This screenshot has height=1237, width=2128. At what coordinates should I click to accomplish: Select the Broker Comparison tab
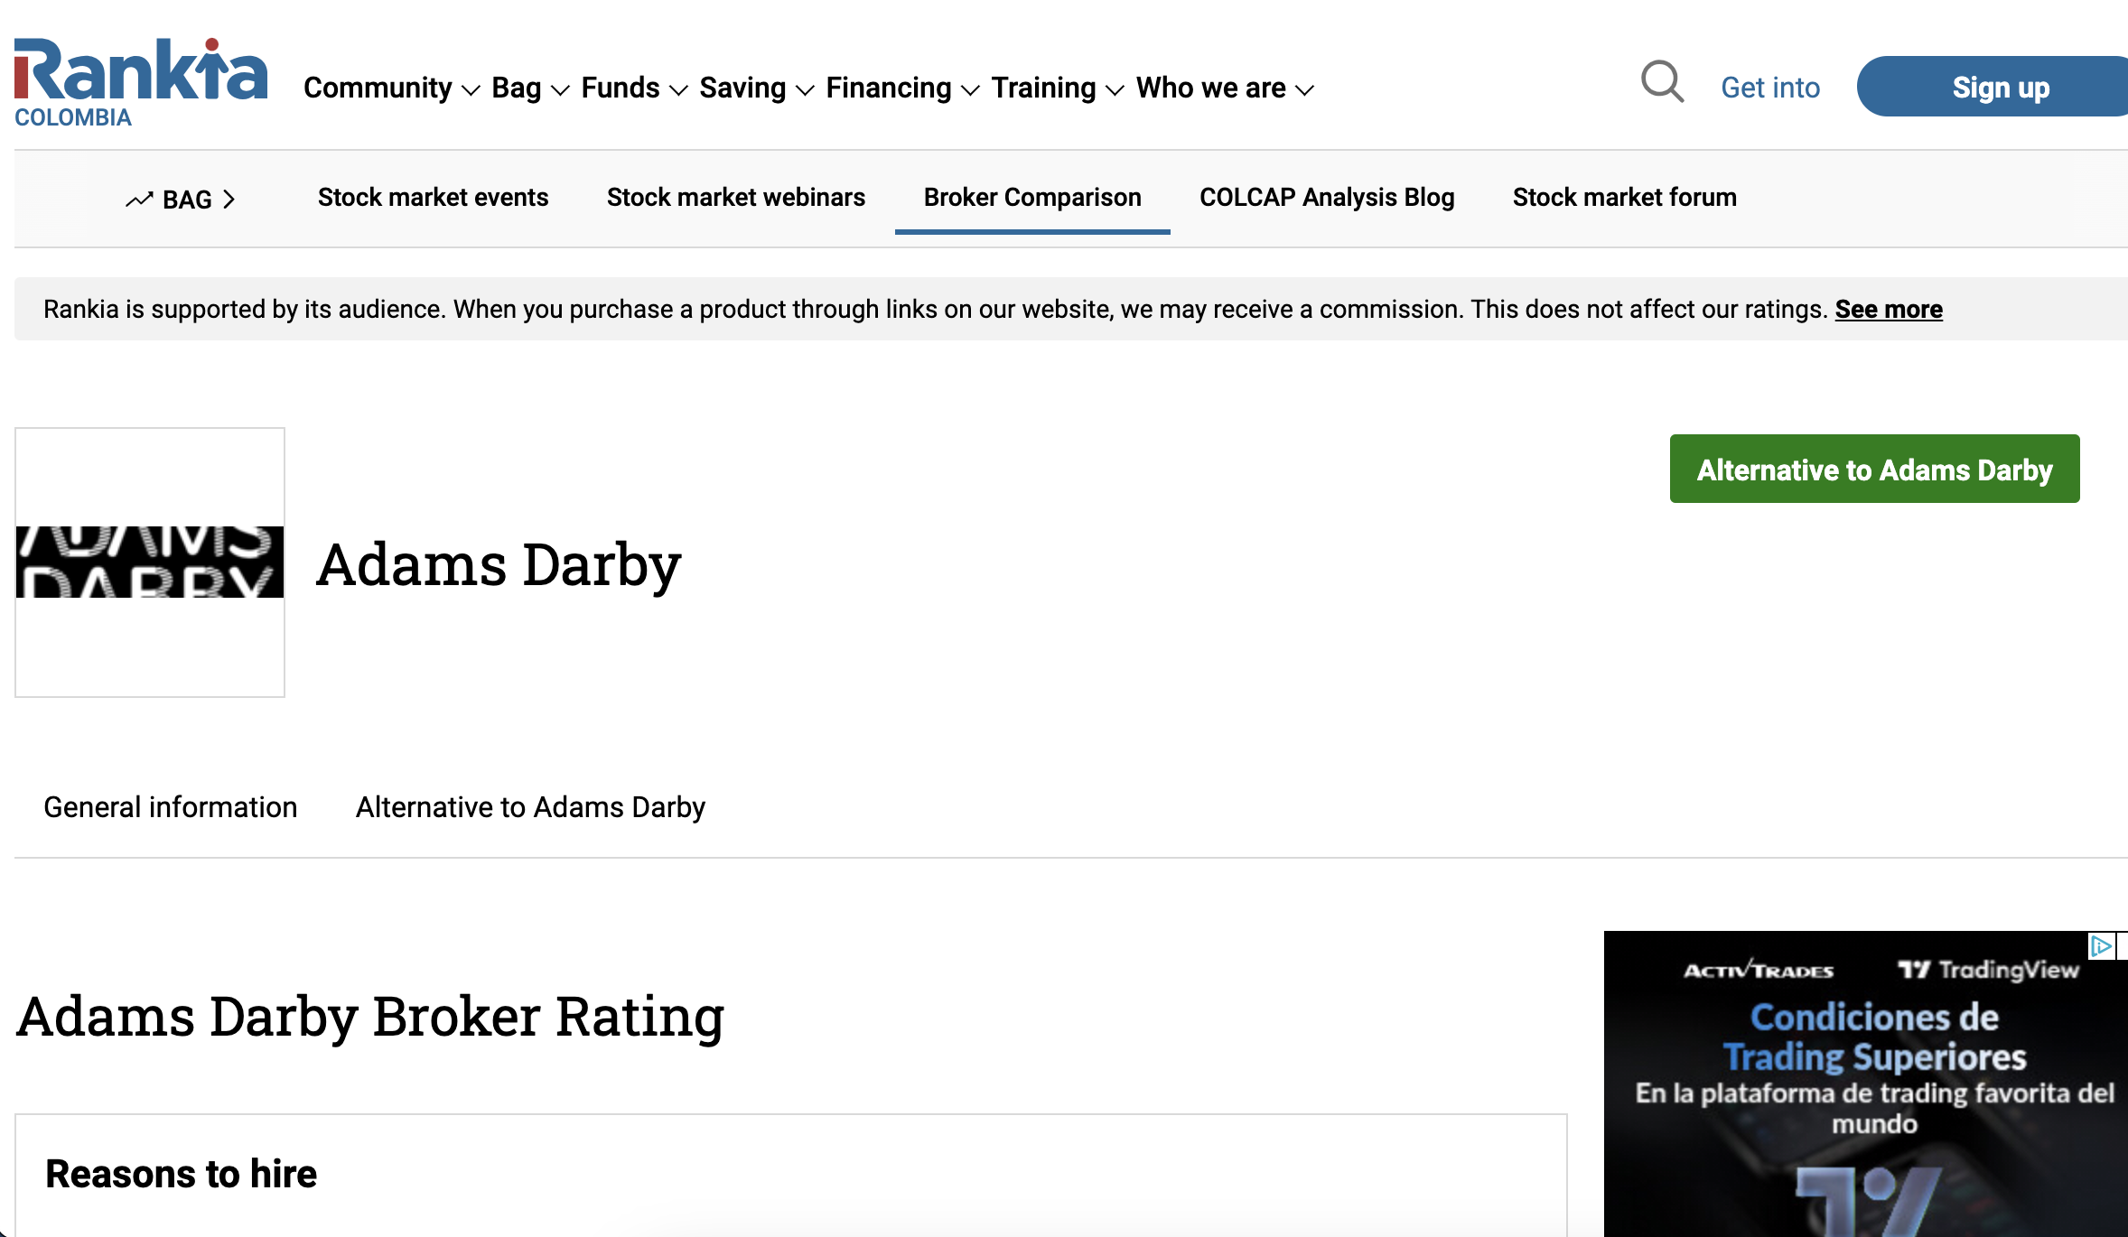pyautogui.click(x=1032, y=197)
